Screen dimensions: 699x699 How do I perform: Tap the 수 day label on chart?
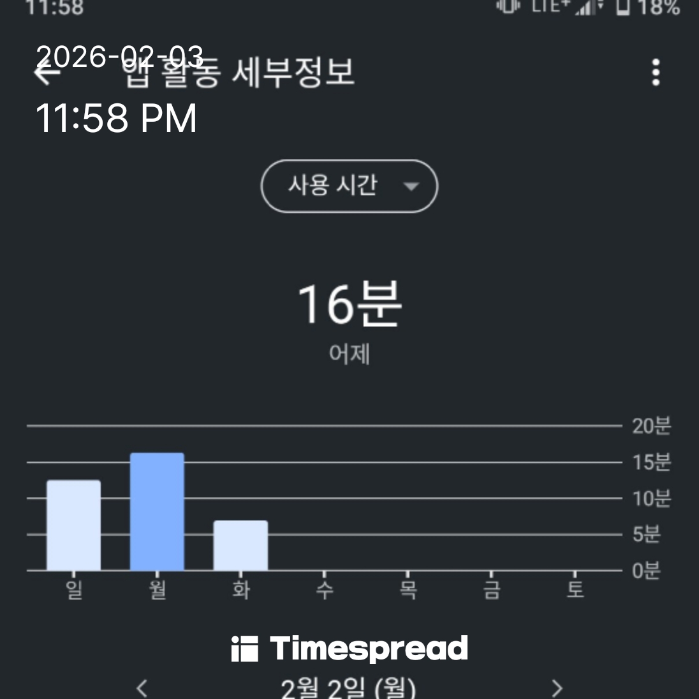pos(325,589)
